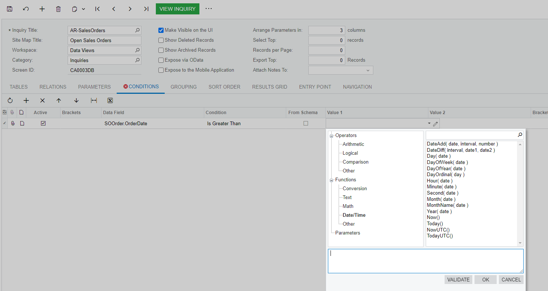Click the Is Greater Than condition cell
Image resolution: width=548 pixels, height=291 pixels.
245,123
